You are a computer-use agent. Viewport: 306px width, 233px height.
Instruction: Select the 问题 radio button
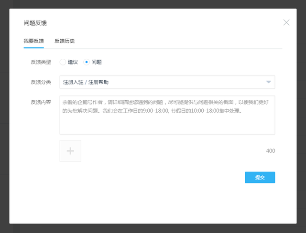pyautogui.click(x=87, y=62)
